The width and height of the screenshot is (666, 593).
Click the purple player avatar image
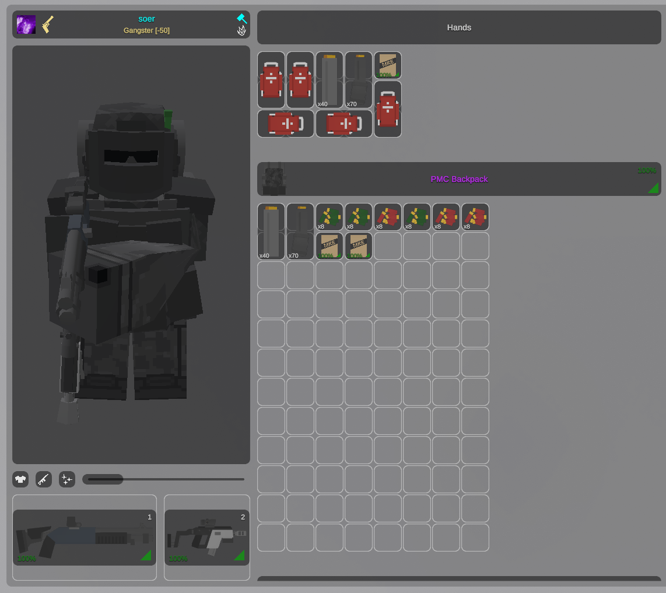click(x=26, y=24)
